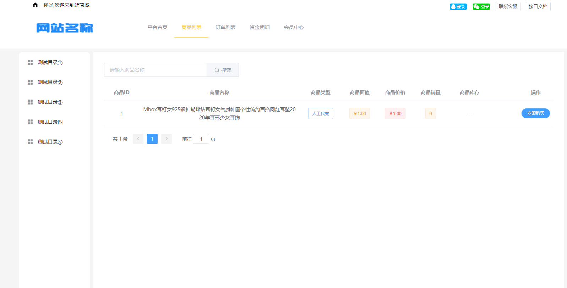Click 立即购买 for the Mbox earrings

coord(535,113)
